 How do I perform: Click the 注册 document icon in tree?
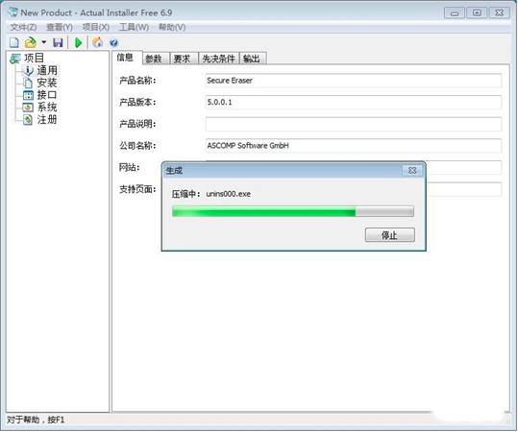point(29,119)
